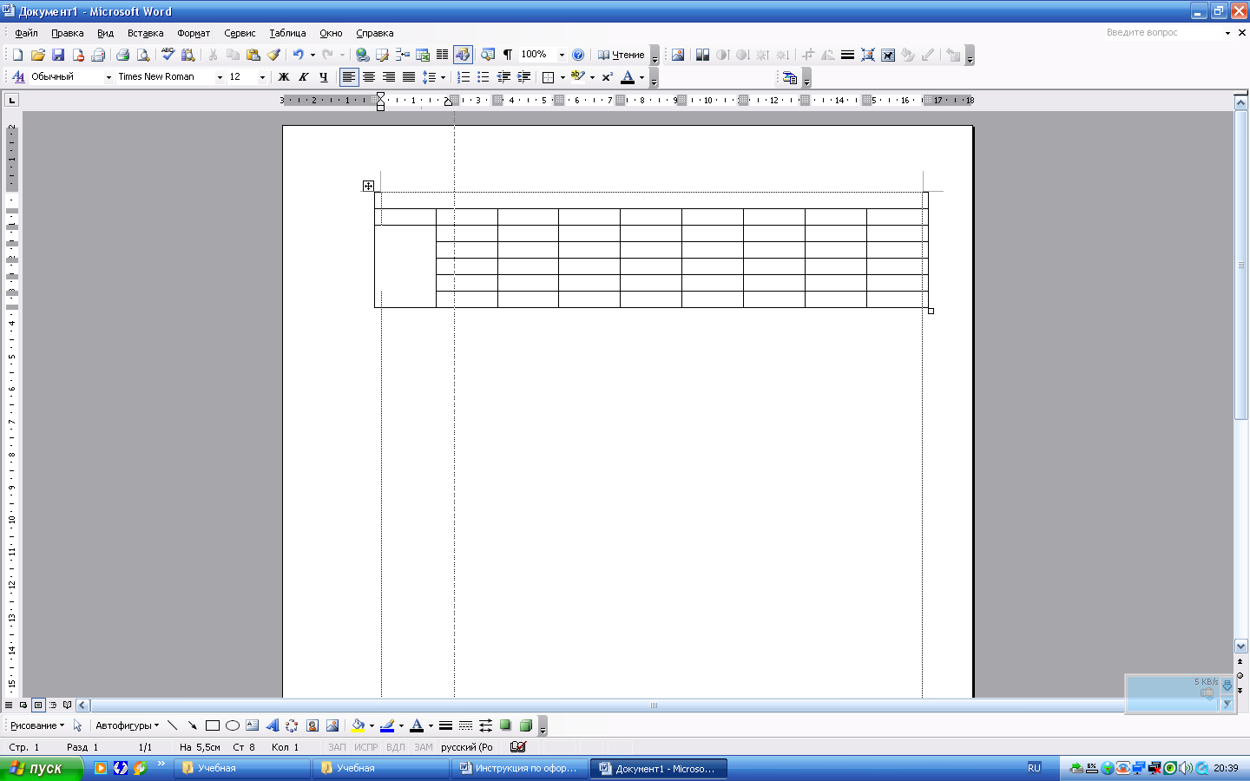Insert a numbered list
This screenshot has height=781, width=1250.
[x=464, y=77]
